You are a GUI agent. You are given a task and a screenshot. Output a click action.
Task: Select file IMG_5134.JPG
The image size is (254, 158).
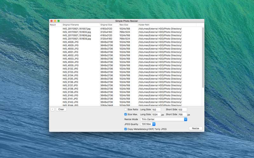click(x=125, y=75)
